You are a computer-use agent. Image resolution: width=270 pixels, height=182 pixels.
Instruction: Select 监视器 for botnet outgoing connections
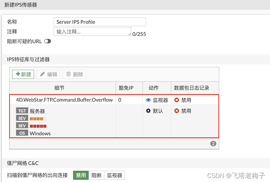pyautogui.click(x=114, y=175)
